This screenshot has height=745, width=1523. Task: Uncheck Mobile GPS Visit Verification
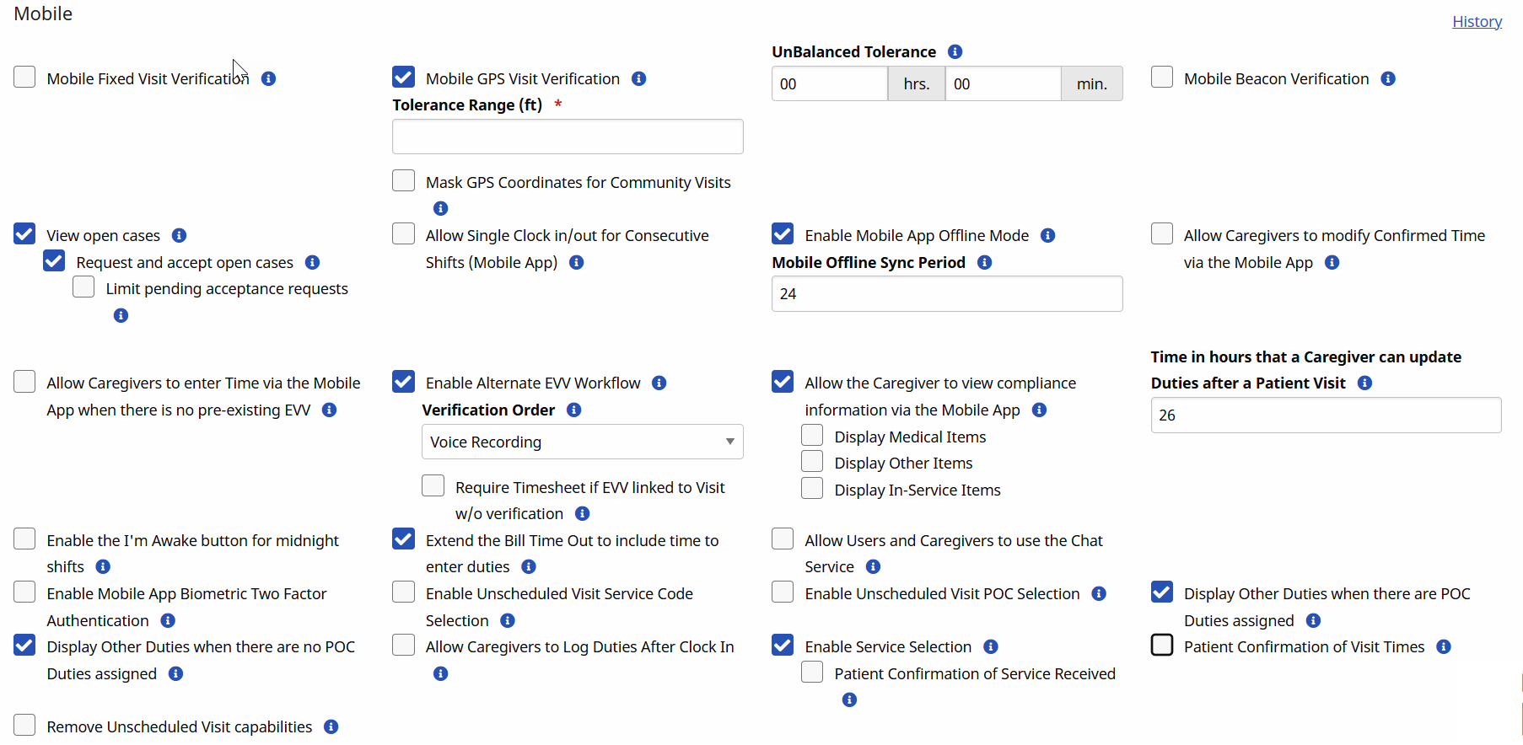[x=403, y=78]
